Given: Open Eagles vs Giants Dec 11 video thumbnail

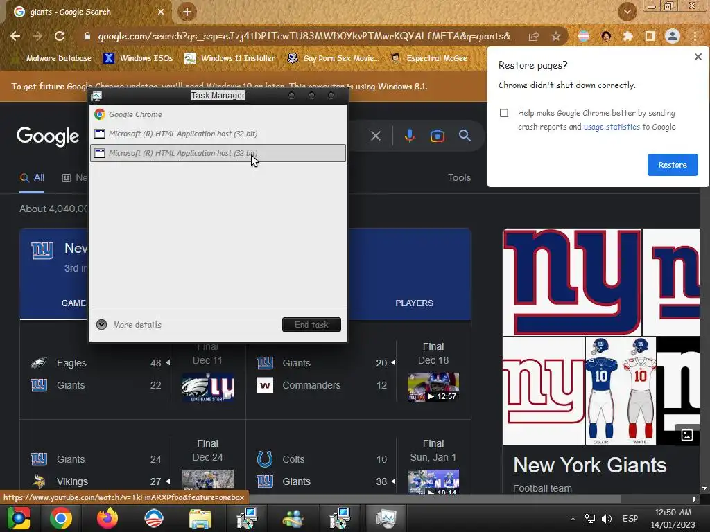Looking at the screenshot, I should click(x=208, y=387).
